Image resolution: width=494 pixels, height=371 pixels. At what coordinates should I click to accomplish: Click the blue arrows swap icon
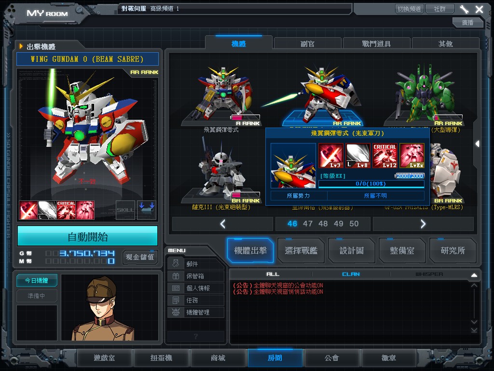pos(147,210)
